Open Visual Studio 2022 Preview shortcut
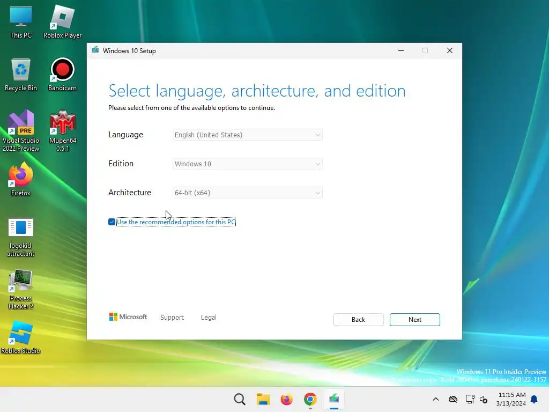 (x=21, y=131)
